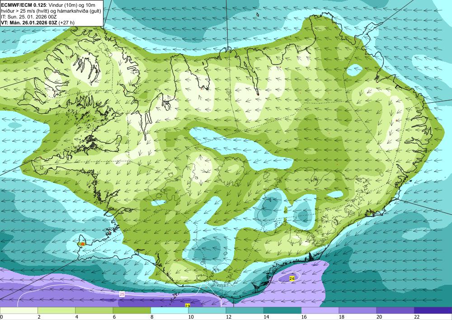The image size is (452, 320).
Task: Click the '6' value on the colour scale
Action: [x=114, y=317]
